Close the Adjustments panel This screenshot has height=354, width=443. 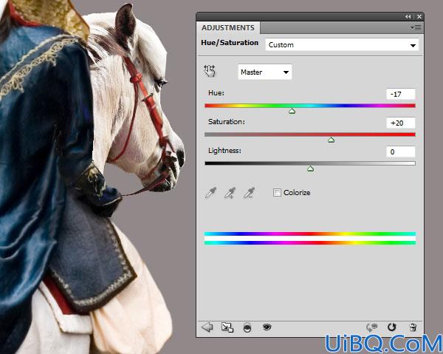419,17
